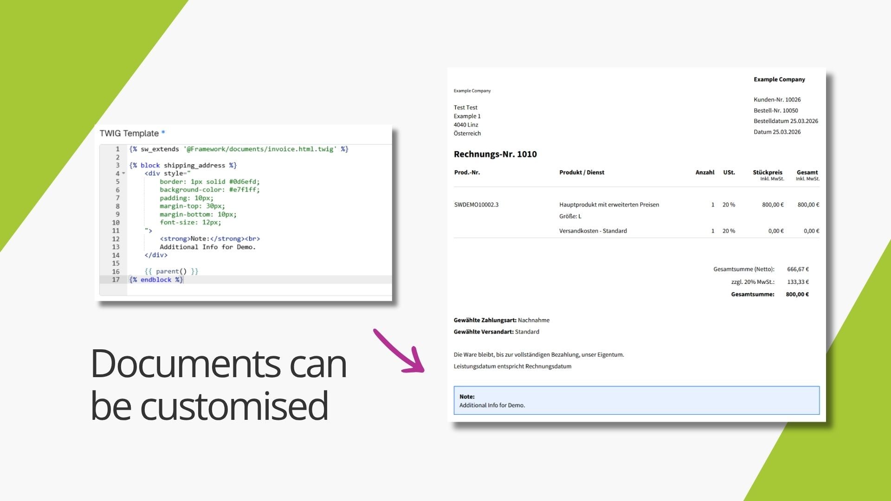
Task: Click the '133,33 €' tax value
Action: (798, 282)
